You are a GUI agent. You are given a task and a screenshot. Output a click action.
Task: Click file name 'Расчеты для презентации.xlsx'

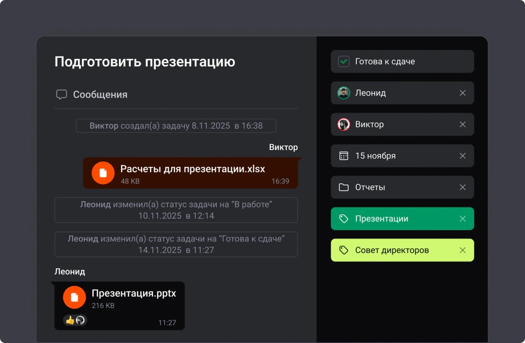click(193, 169)
